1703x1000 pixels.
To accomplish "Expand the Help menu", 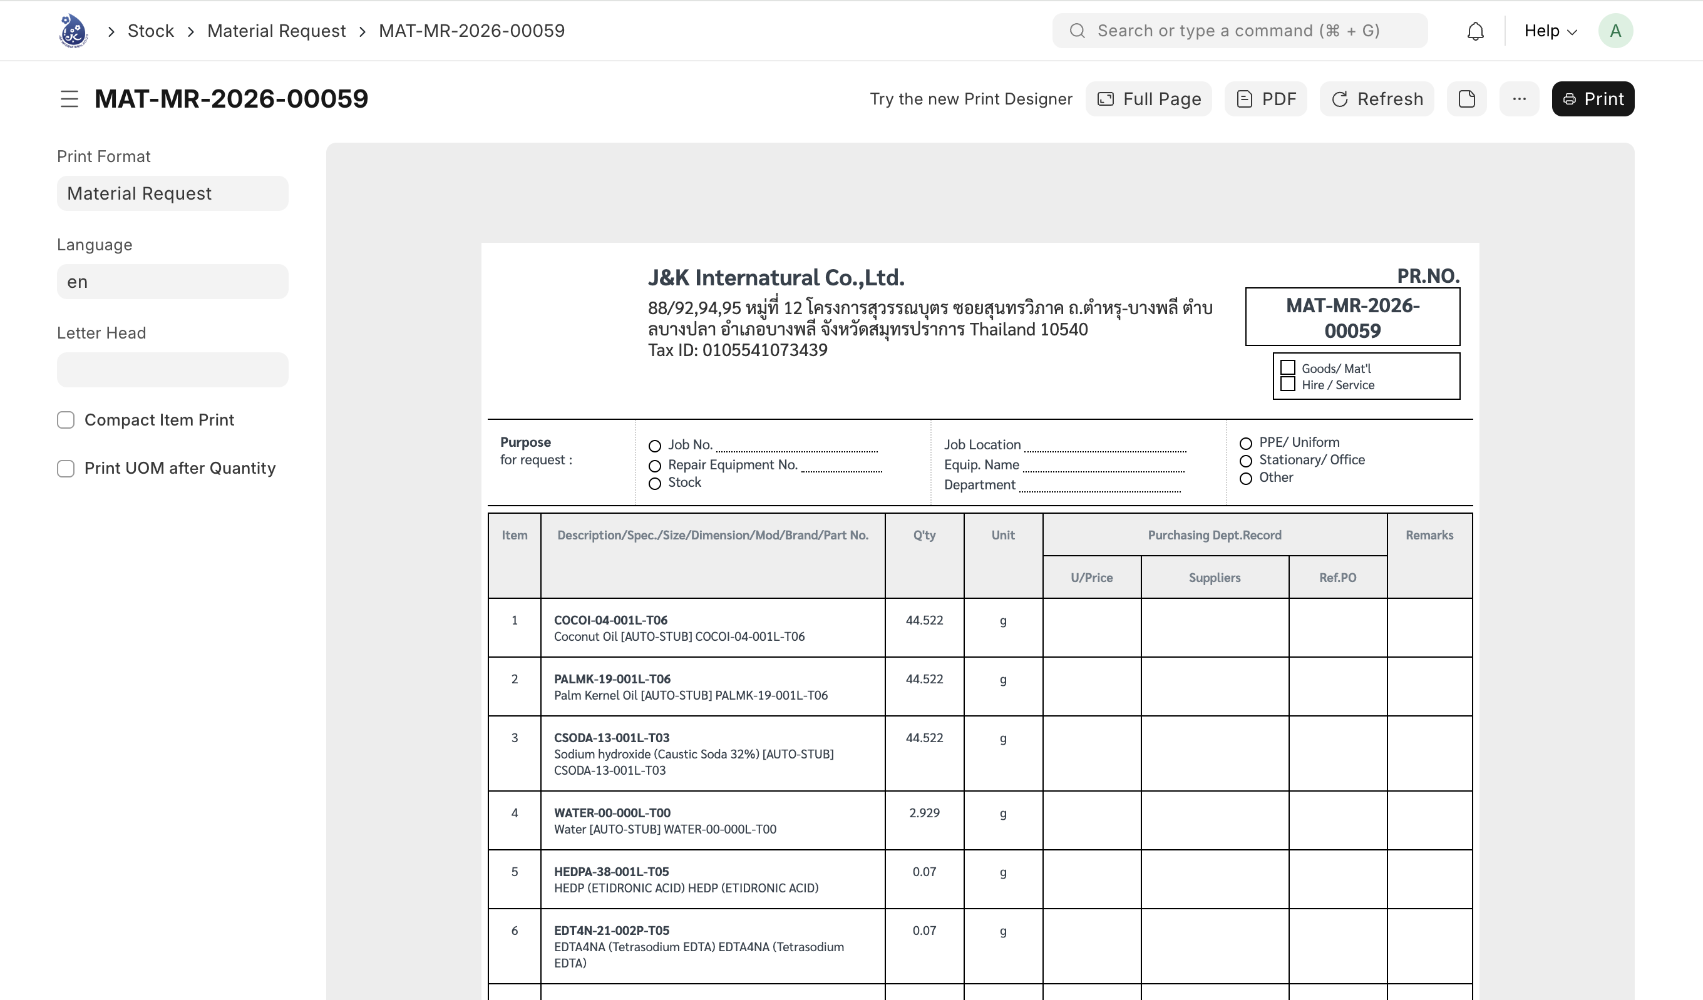I will click(x=1550, y=31).
